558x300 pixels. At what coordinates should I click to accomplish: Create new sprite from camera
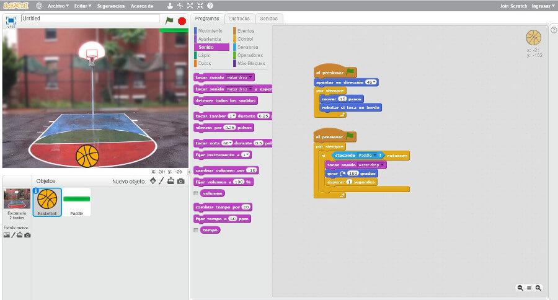pos(181,181)
